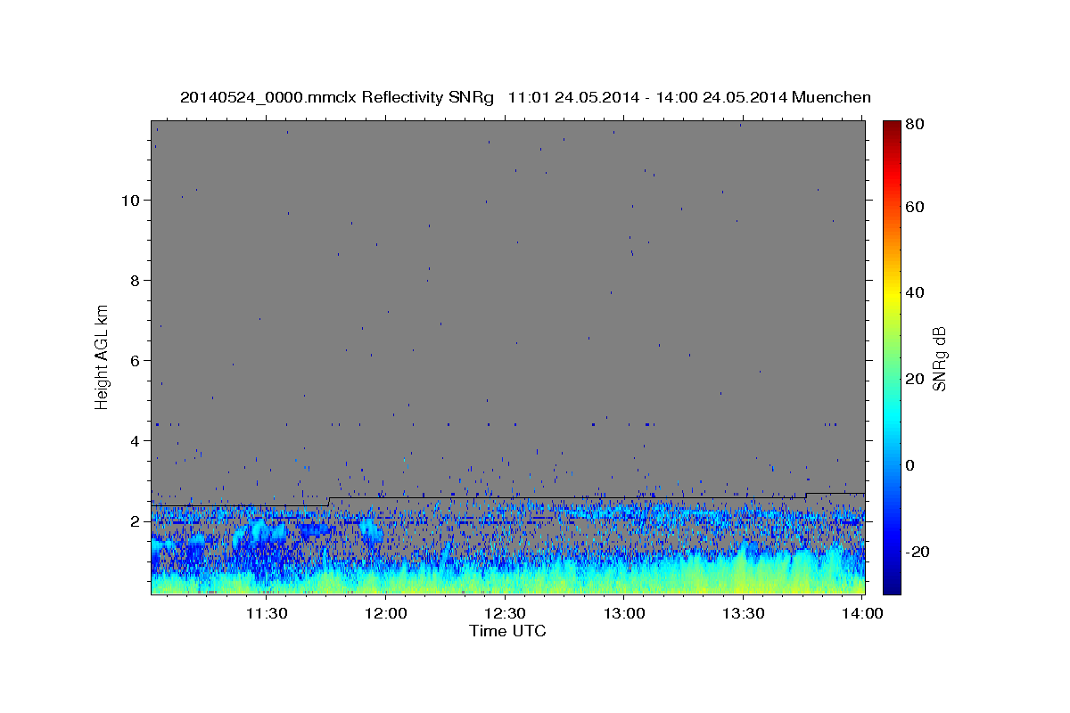This screenshot has width=1070, height=713.
Task: Click the height tick label 2
Action: point(136,521)
